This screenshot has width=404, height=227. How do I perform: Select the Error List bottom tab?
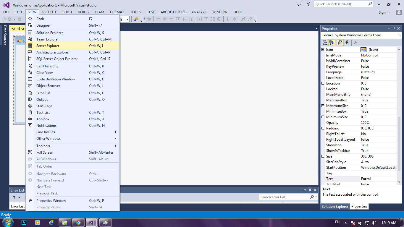[x=18, y=206]
